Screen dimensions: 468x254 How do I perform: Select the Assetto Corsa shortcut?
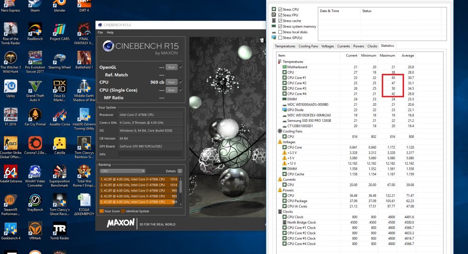tap(59, 117)
